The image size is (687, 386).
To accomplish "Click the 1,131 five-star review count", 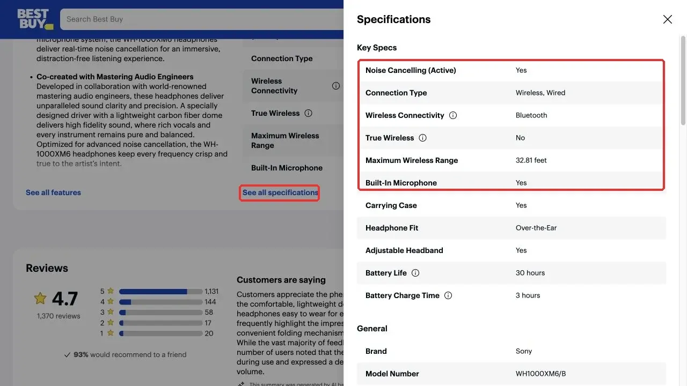I will tap(211, 292).
